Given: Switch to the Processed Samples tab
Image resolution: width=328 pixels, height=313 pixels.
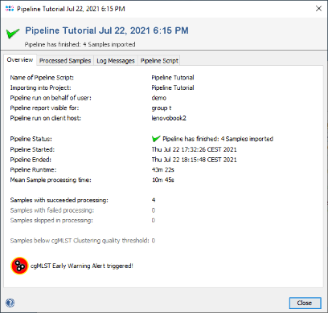Looking at the screenshot, I should click(x=65, y=61).
